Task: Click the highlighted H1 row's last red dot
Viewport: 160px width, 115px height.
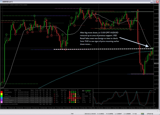Action: pyautogui.click(x=75, y=98)
